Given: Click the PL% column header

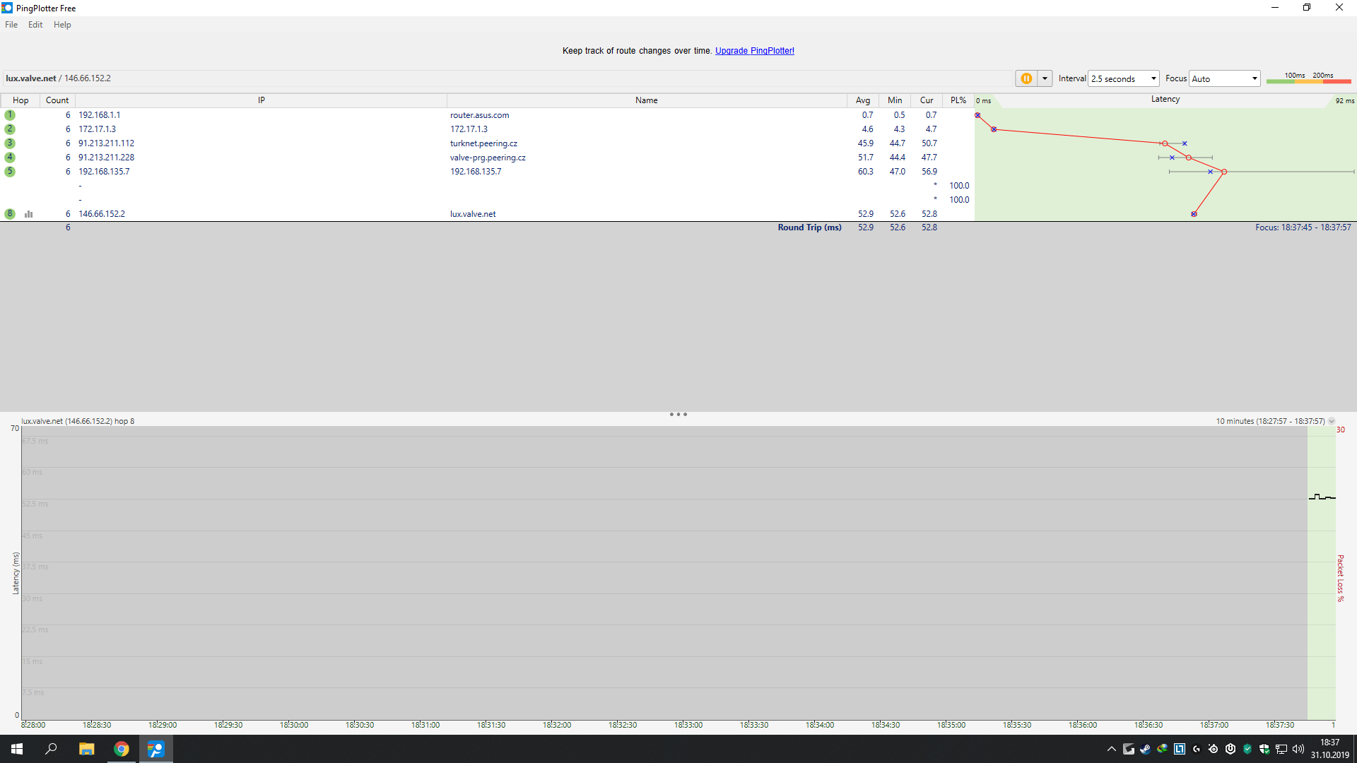Looking at the screenshot, I should click(x=958, y=100).
